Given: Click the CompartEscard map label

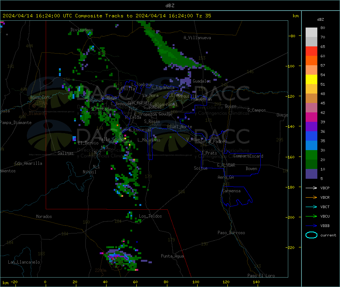Looking at the screenshot, I should coord(248,156).
